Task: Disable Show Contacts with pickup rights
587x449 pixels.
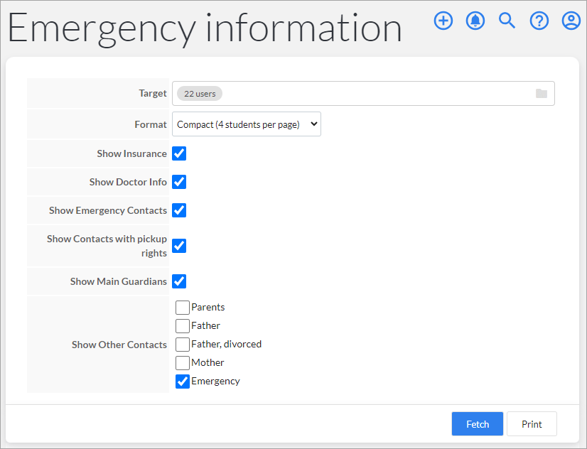Action: (179, 246)
